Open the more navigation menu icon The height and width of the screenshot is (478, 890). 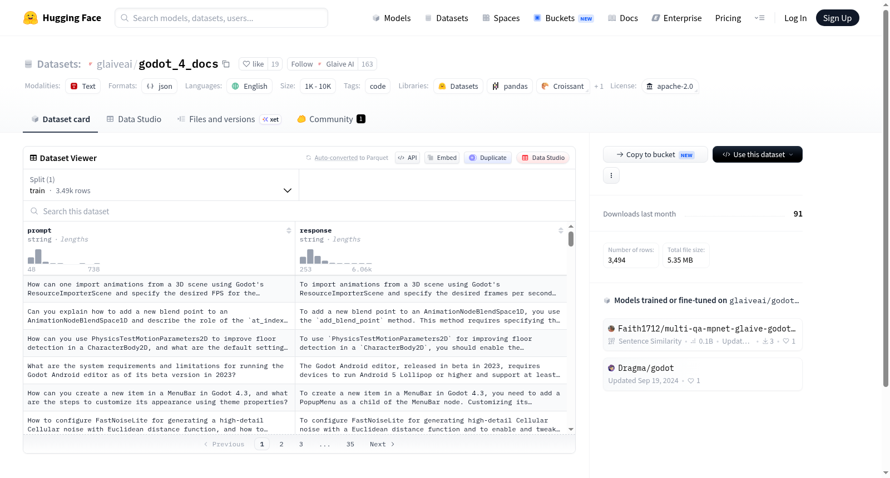(759, 18)
